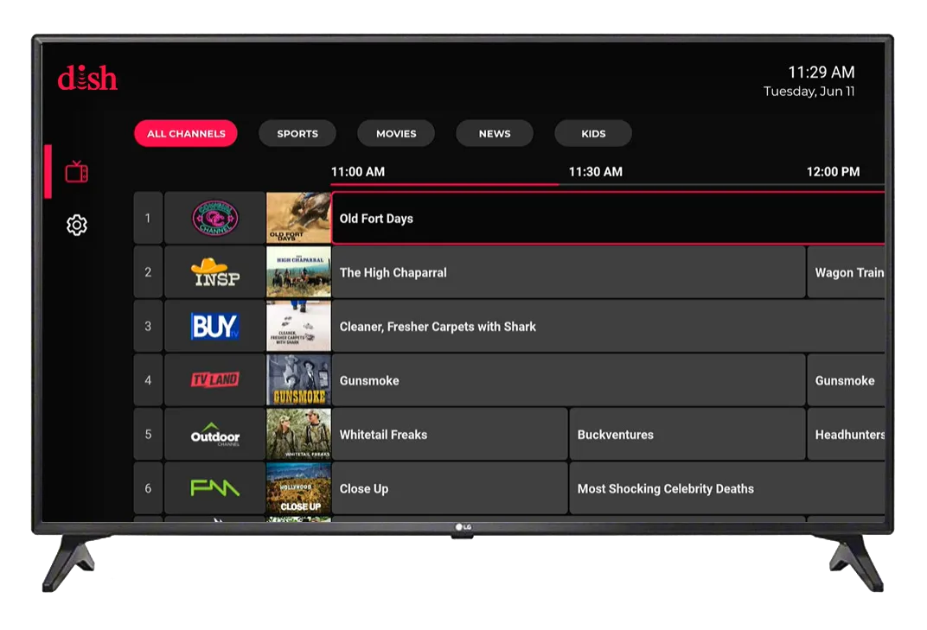Image resolution: width=927 pixels, height=630 pixels.
Task: Select the Cowboy Channel logo on channel 1
Action: click(215, 218)
